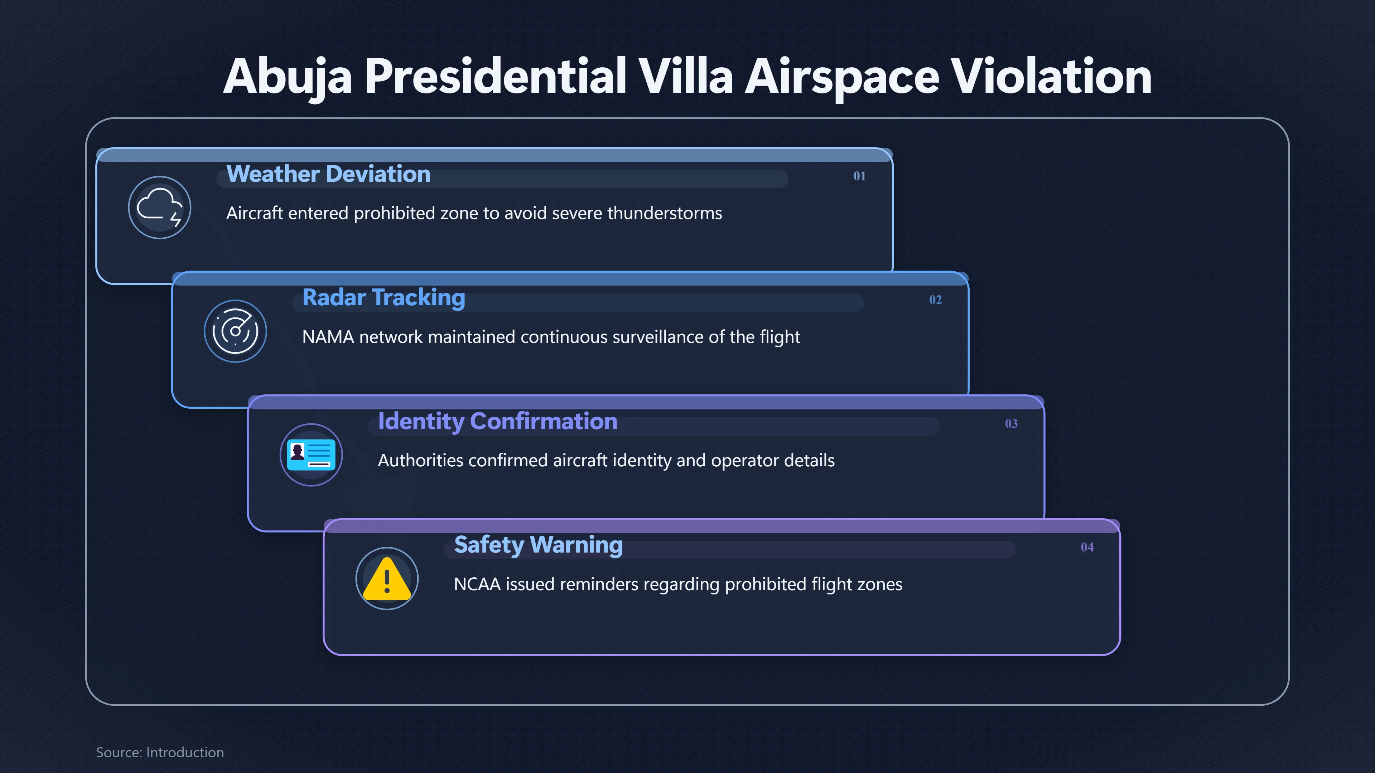Screen dimensions: 1375x773
Task: Click the severe thunderstorms description text
Action: coord(474,213)
